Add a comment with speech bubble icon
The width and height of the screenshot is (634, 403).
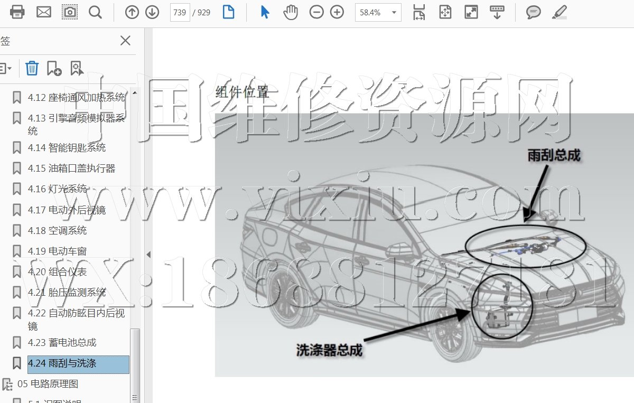[x=534, y=12]
